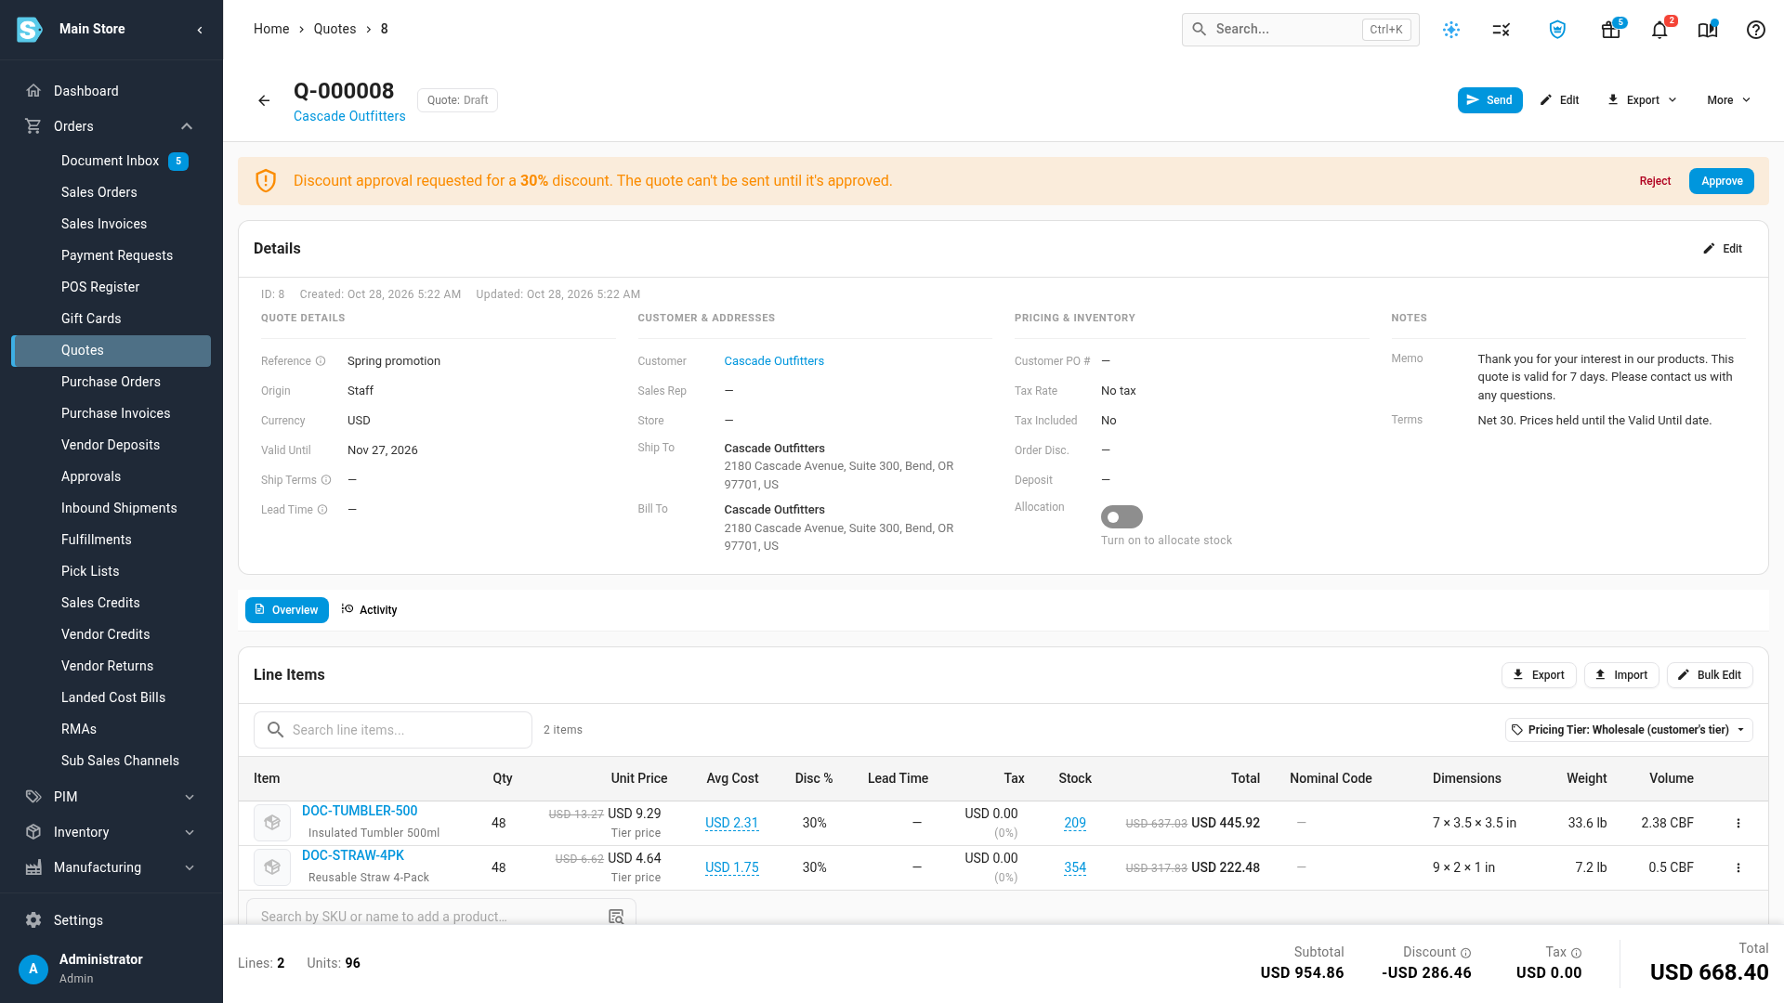Reject the discount request
The width and height of the screenshot is (1784, 1003).
[1655, 181]
